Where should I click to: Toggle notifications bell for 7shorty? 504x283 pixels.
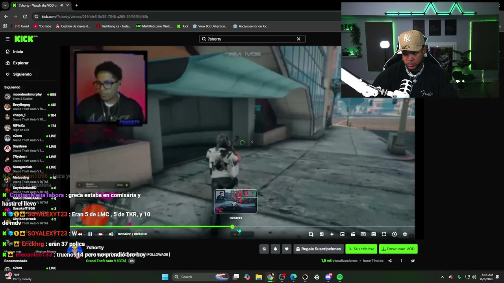point(275,249)
